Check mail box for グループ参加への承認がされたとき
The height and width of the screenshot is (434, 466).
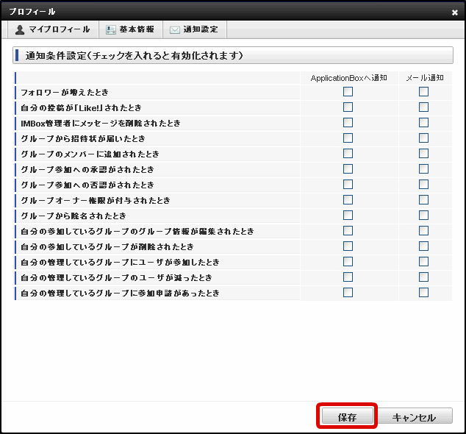(424, 169)
